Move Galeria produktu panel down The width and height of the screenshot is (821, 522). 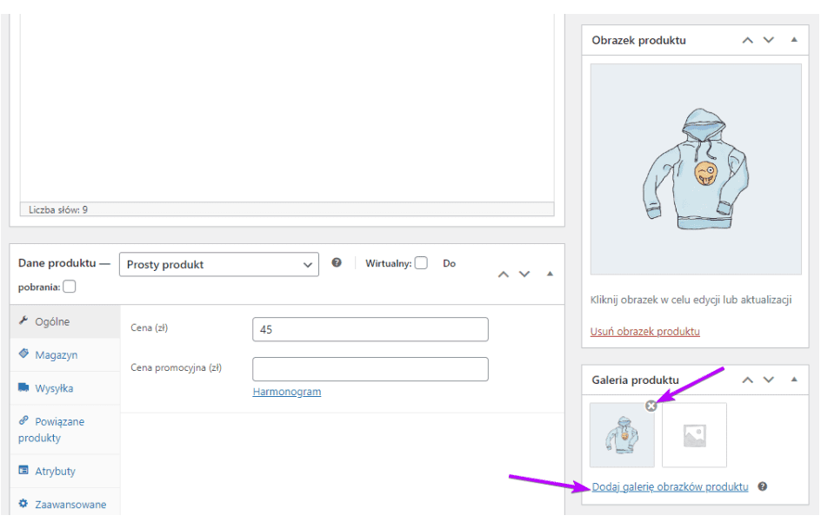pos(768,380)
